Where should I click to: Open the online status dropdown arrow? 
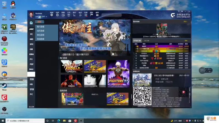(46, 17)
